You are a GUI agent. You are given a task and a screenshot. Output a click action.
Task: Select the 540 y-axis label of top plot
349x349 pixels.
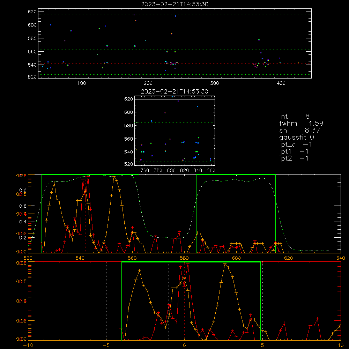[x=32, y=65]
